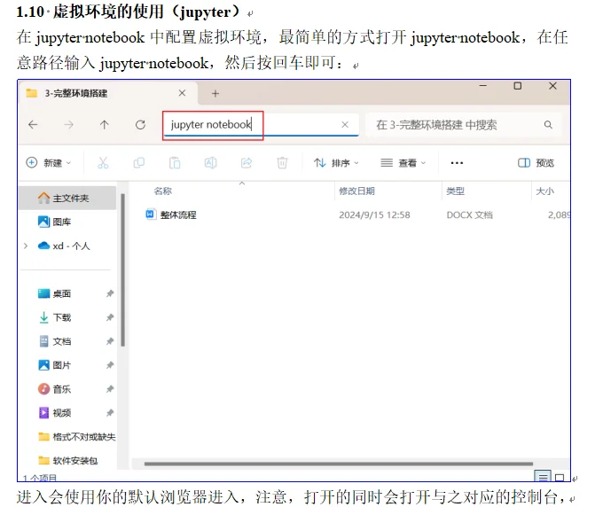Sort by 修改日期 column header

tap(356, 191)
